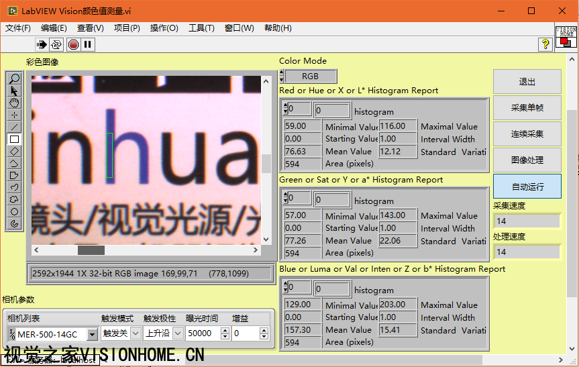Select the Zoom magnifier tool
The height and width of the screenshot is (367, 579).
point(15,78)
